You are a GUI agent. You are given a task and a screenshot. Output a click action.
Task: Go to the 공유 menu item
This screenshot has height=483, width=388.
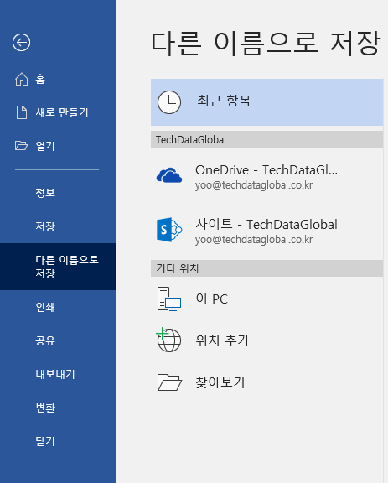58,340
